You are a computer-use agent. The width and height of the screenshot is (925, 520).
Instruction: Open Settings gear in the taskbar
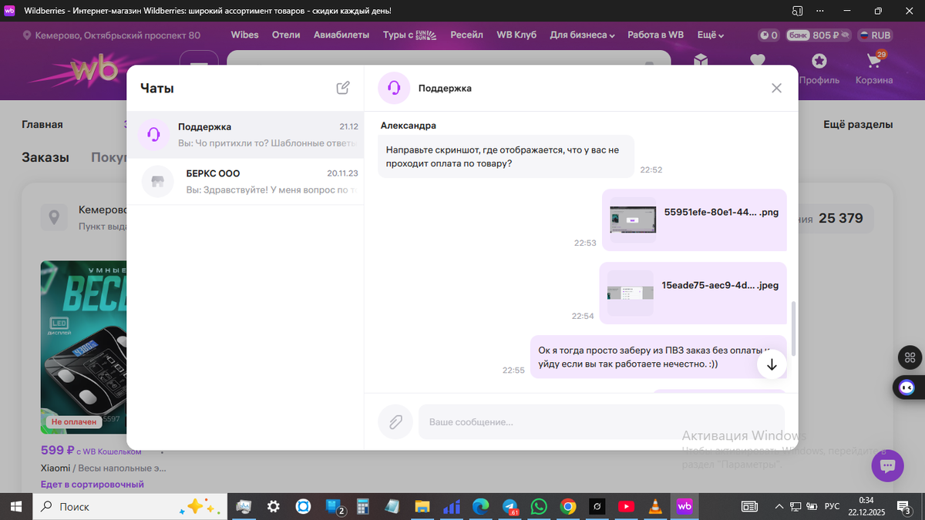click(x=273, y=506)
